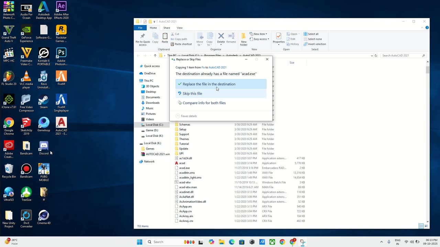
Task: Select the Discord desktop icon
Action: [x=44, y=148]
